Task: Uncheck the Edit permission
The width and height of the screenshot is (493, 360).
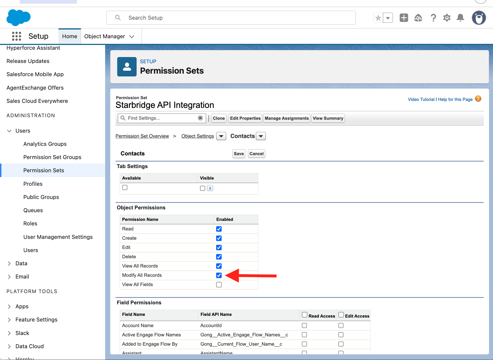Action: pos(219,248)
